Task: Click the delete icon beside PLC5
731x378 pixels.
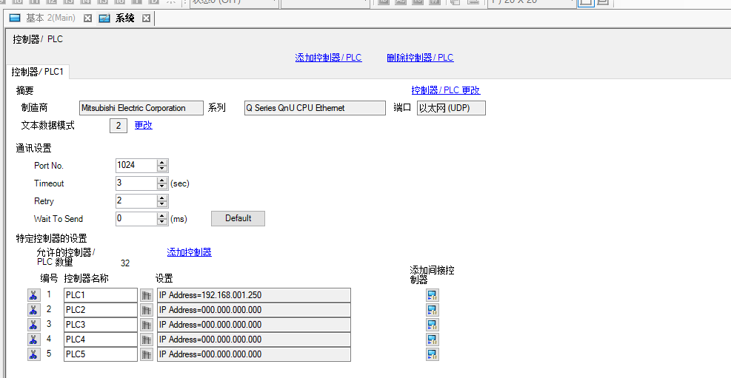Action: click(x=33, y=354)
